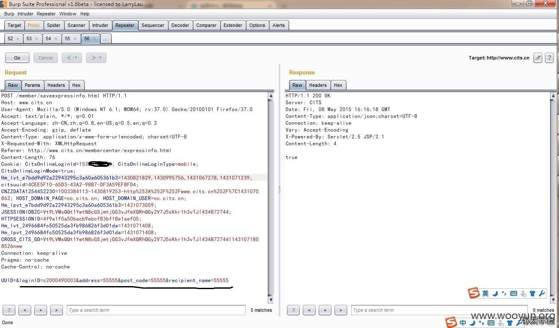Switch to the Target tab

(x=14, y=25)
